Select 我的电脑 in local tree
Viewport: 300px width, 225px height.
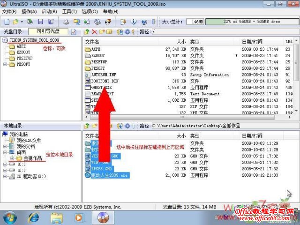[19, 135]
